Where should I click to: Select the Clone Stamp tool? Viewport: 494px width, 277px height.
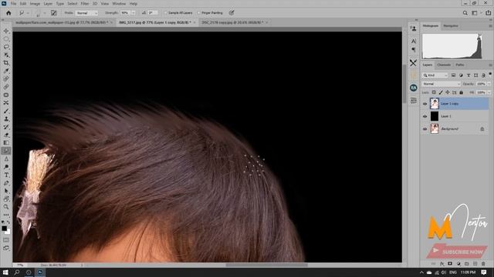pyautogui.click(x=6, y=119)
